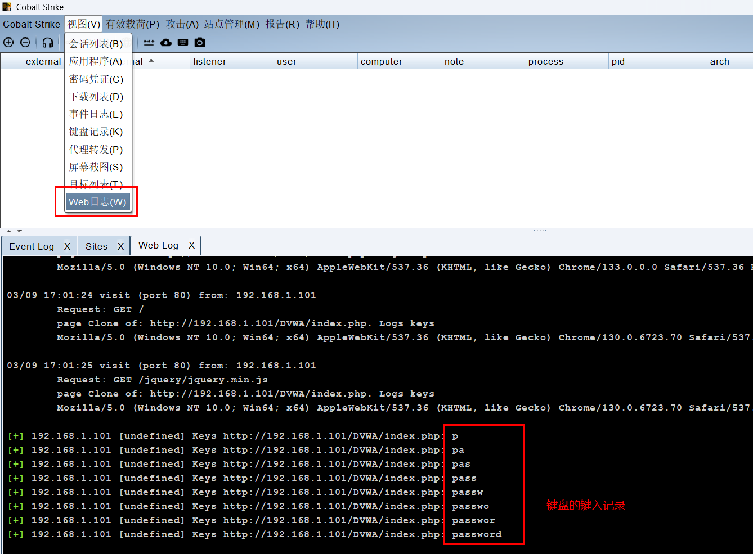Click 'Request: GET /jquery/jquery.min.js' log line

point(162,380)
